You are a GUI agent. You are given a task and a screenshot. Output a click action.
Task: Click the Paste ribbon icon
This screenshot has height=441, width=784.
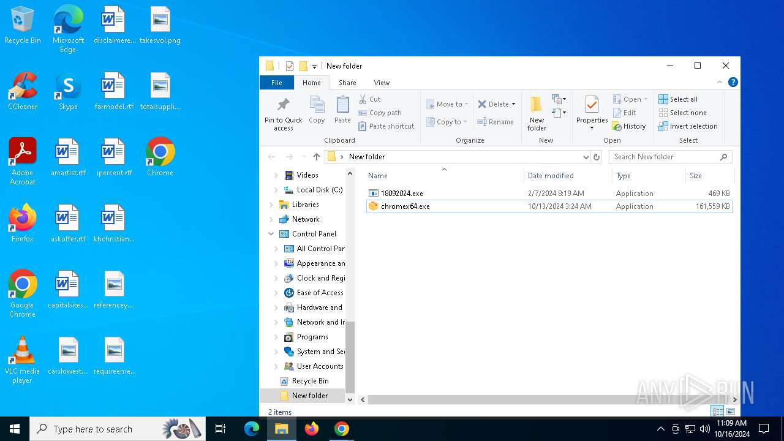(342, 110)
